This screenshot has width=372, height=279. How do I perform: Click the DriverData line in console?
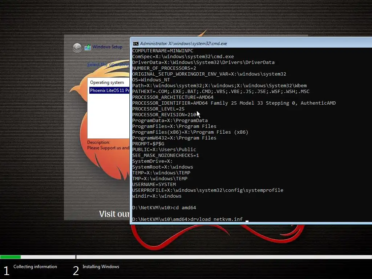pyautogui.click(x=203, y=62)
